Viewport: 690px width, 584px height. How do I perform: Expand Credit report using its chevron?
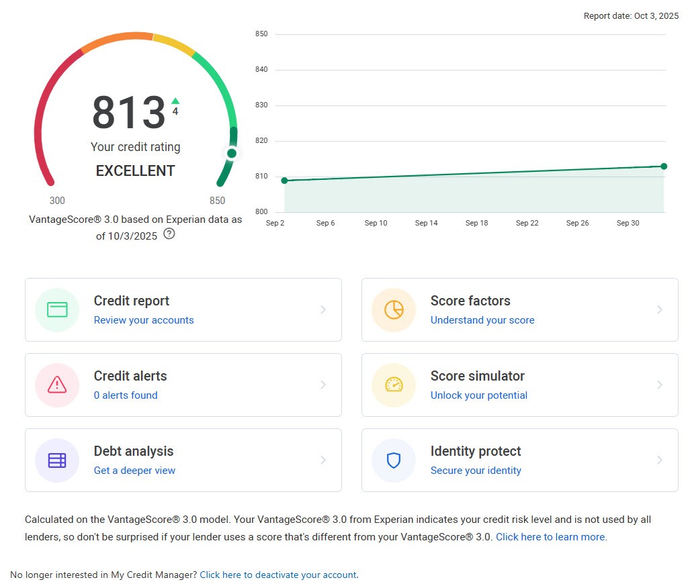(323, 309)
